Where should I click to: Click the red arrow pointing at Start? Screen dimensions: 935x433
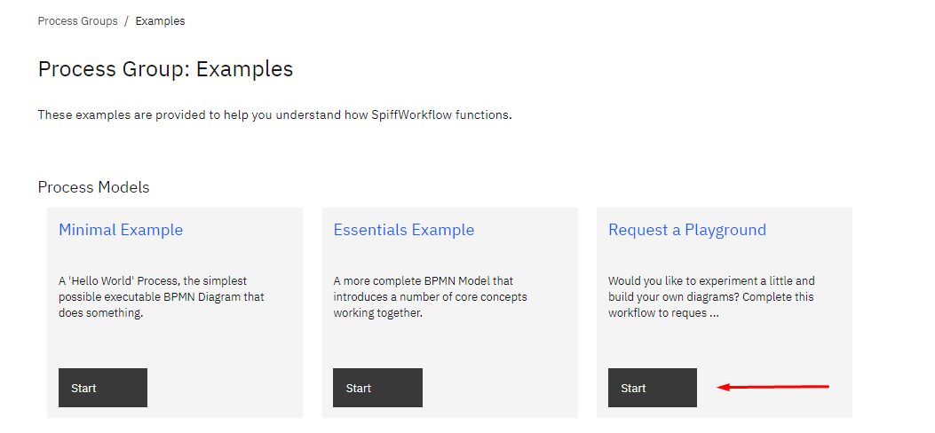click(x=773, y=387)
